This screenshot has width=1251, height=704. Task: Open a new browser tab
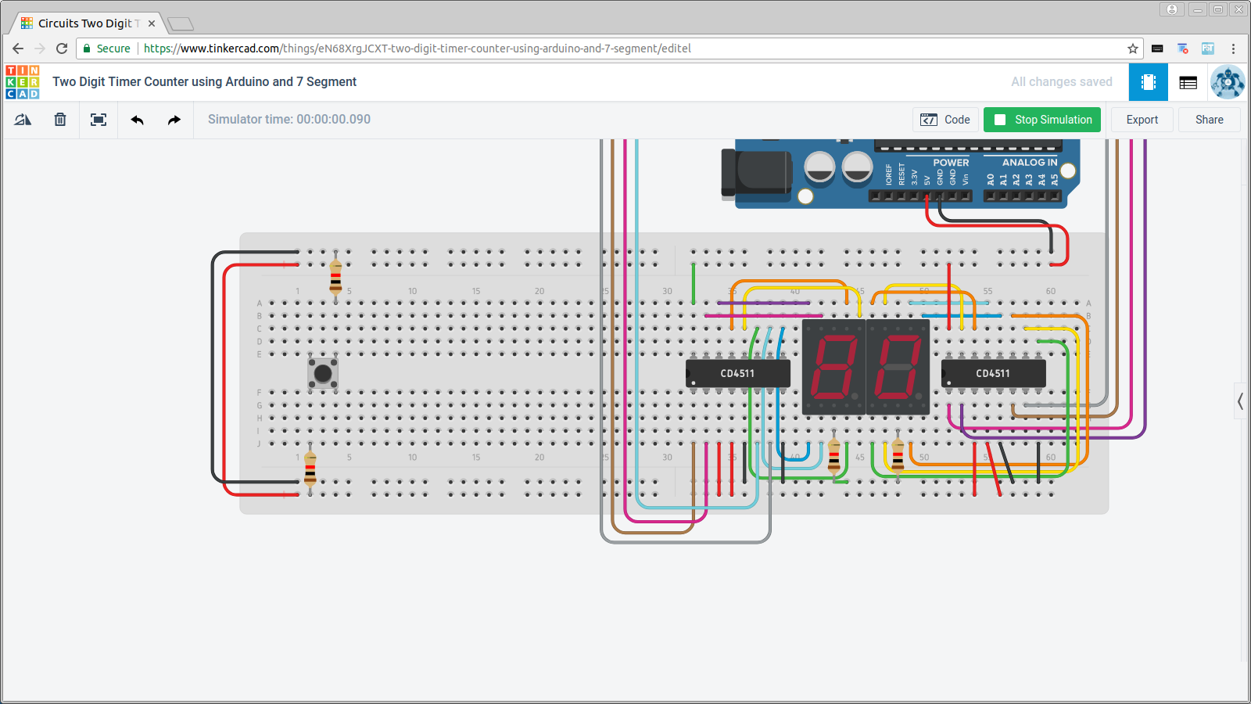181,23
